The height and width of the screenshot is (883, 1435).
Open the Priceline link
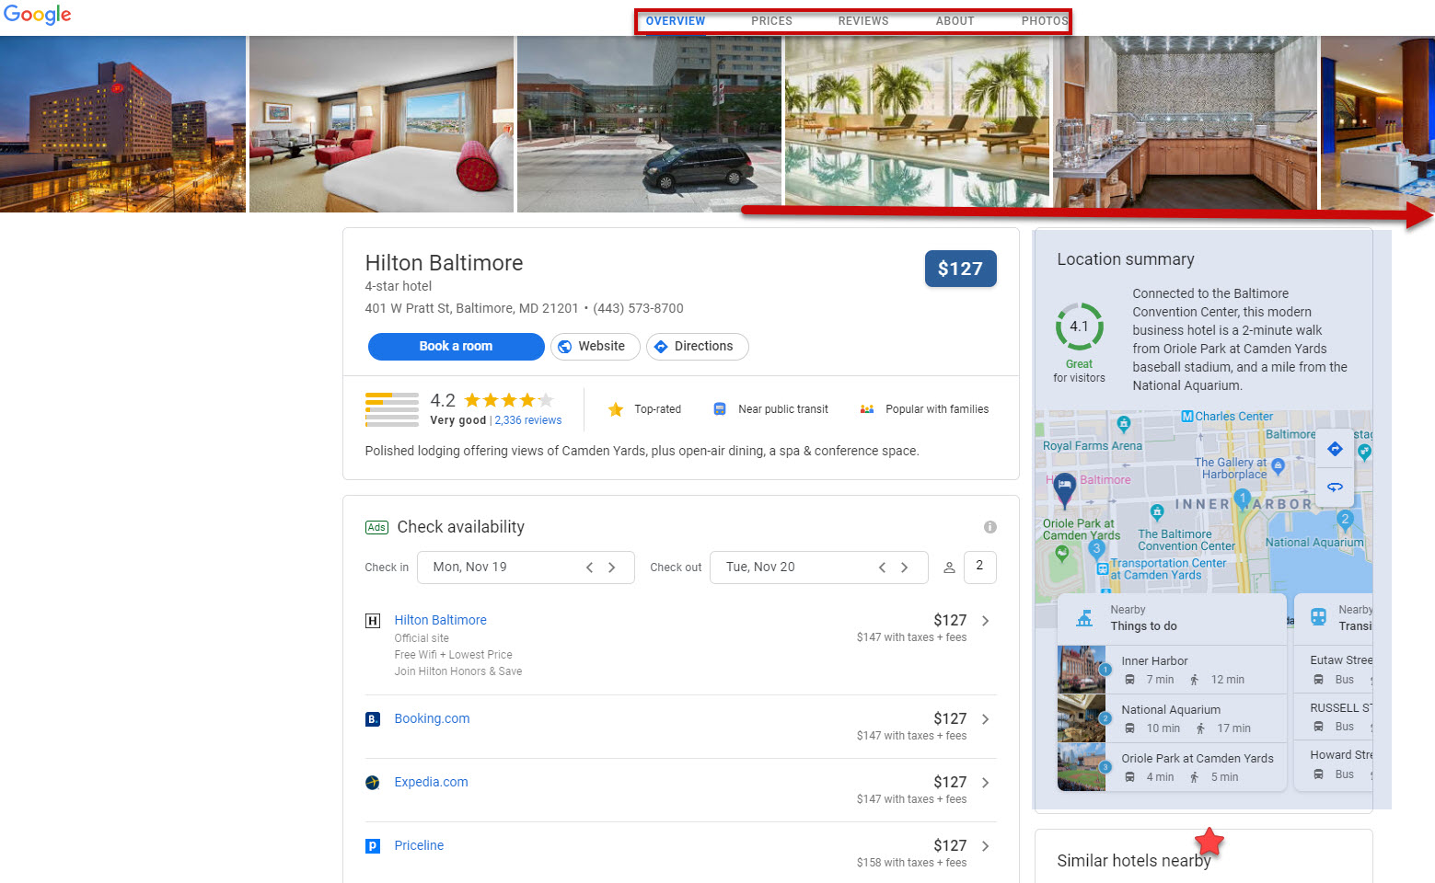click(x=419, y=846)
